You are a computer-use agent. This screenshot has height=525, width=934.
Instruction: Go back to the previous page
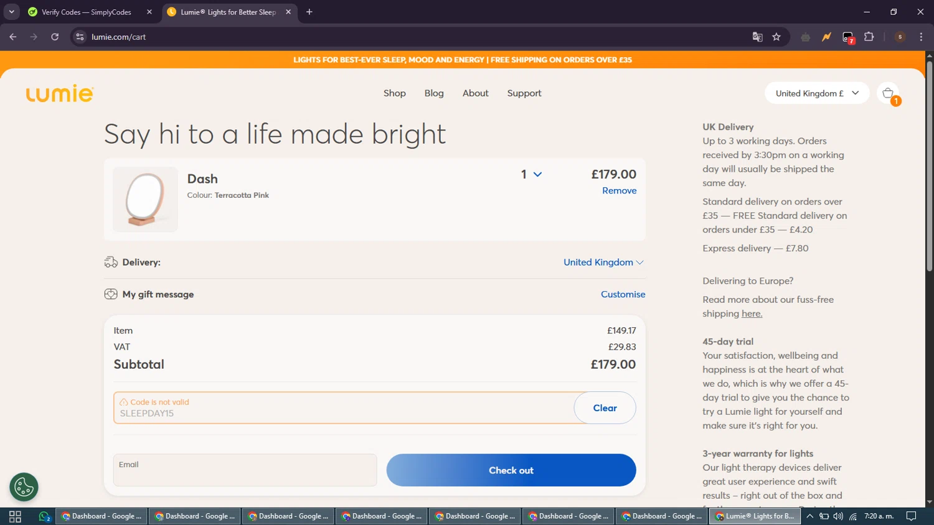(x=13, y=37)
